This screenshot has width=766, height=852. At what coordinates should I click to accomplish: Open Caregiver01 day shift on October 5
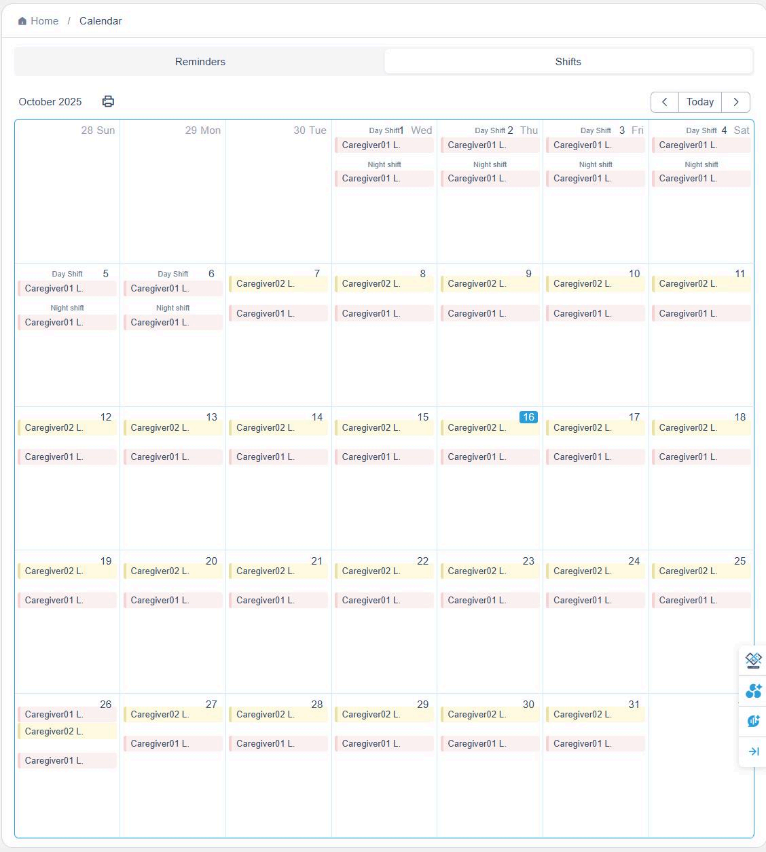click(67, 289)
